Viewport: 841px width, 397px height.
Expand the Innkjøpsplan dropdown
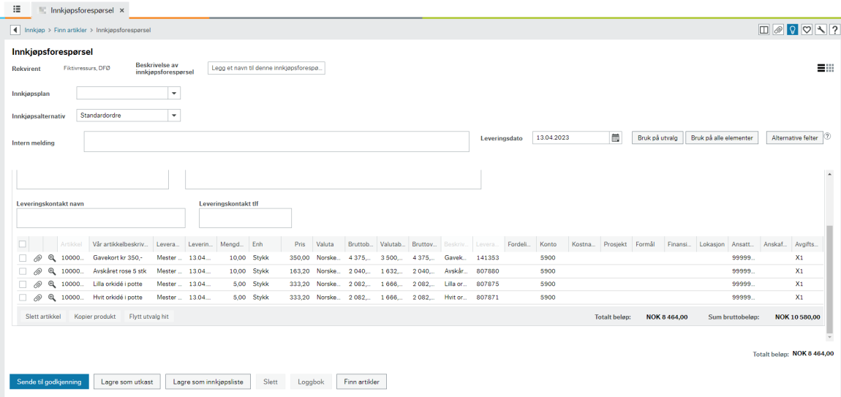click(174, 94)
